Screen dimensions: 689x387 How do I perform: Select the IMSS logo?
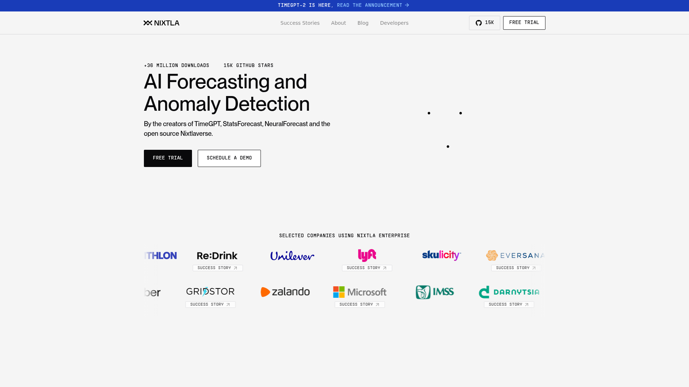point(434,292)
